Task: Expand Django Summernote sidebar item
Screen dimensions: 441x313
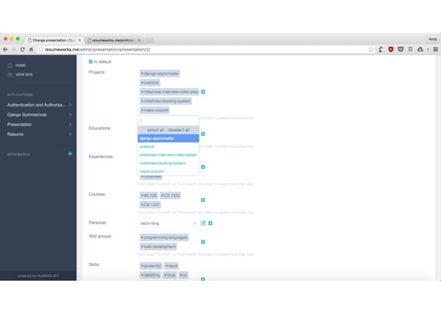Action: [39, 115]
